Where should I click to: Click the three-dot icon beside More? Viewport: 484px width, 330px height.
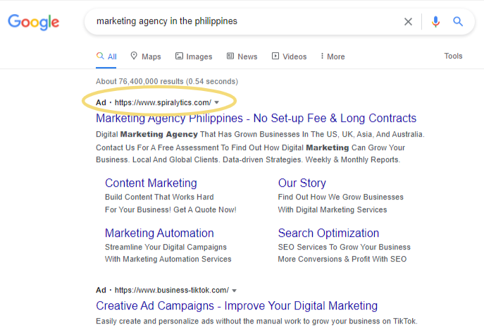point(322,56)
